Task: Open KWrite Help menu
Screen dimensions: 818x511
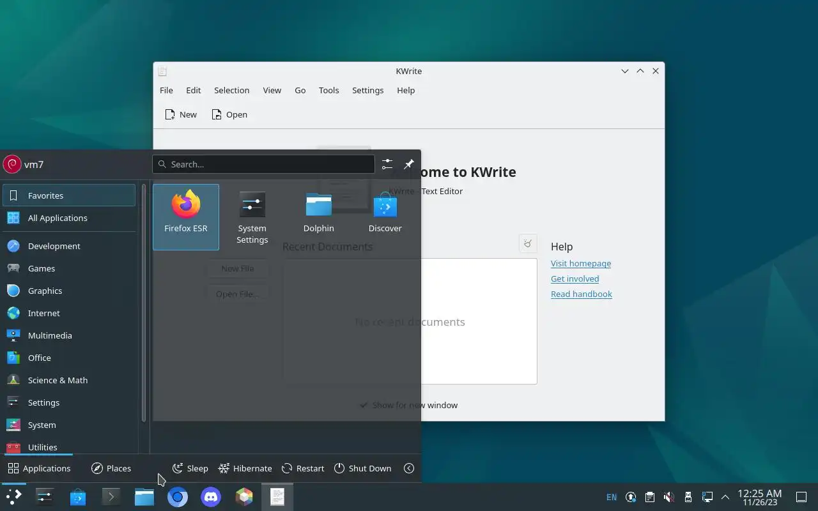Action: coord(406,90)
